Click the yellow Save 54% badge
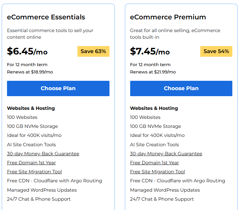This screenshot has height=210, width=241. click(x=216, y=51)
